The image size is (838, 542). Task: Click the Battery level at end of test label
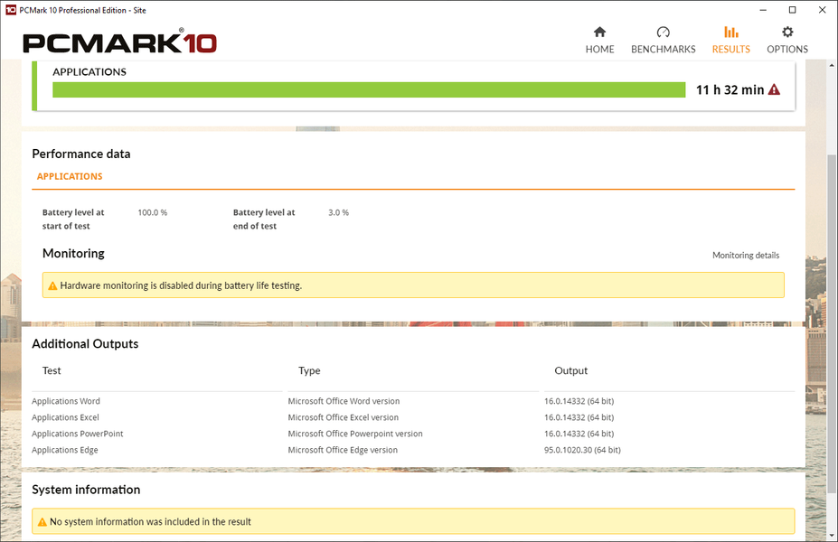coord(264,219)
